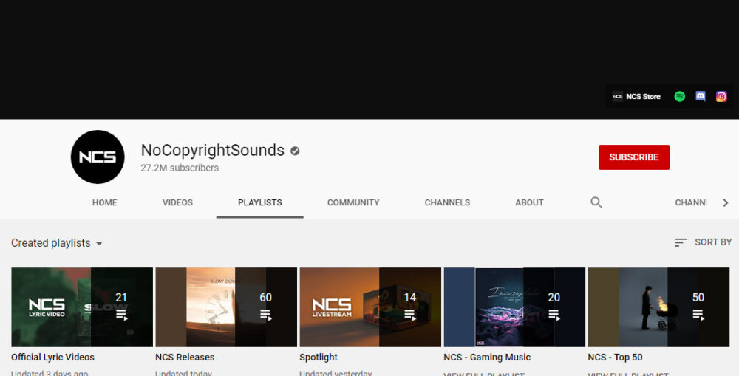This screenshot has width=739, height=376.
Task: Expand the Created playlists dropdown
Action: tap(57, 243)
